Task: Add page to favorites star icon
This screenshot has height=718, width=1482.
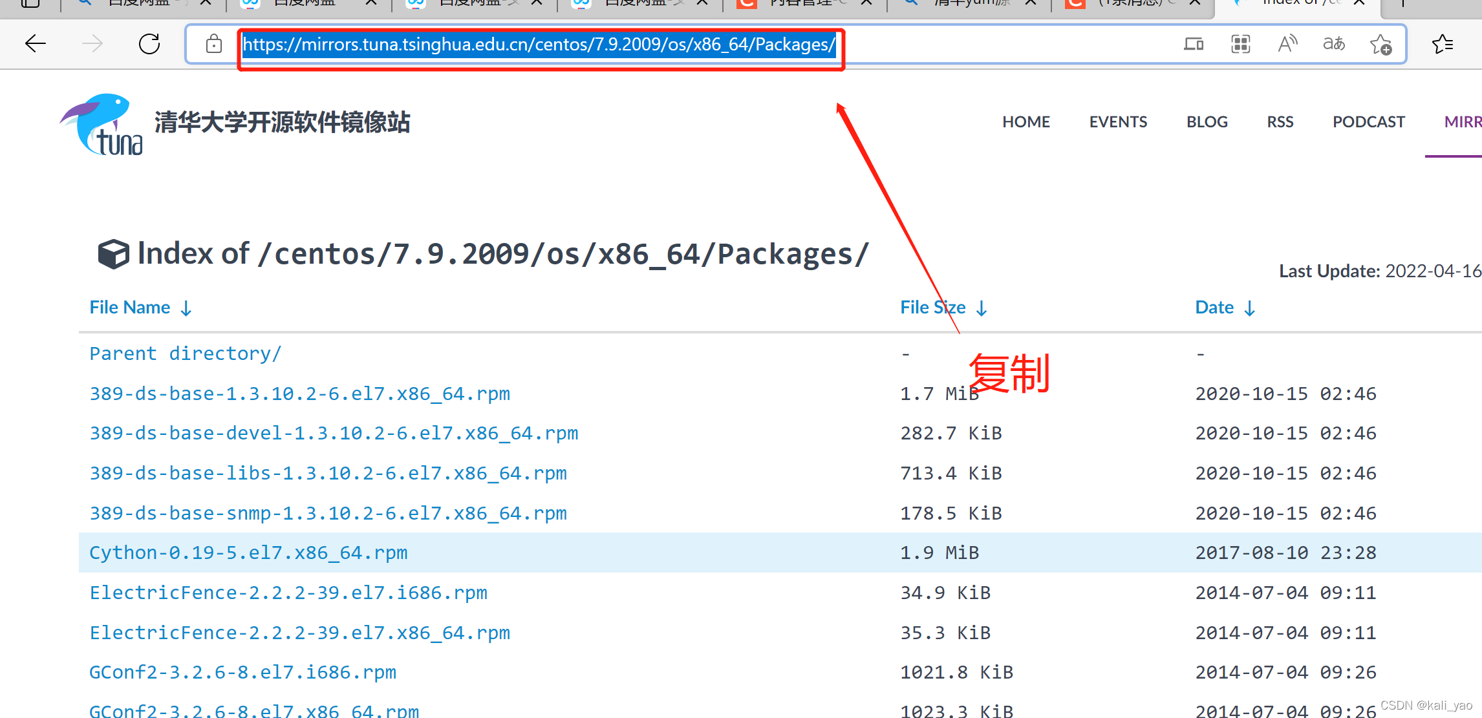Action: coord(1380,44)
